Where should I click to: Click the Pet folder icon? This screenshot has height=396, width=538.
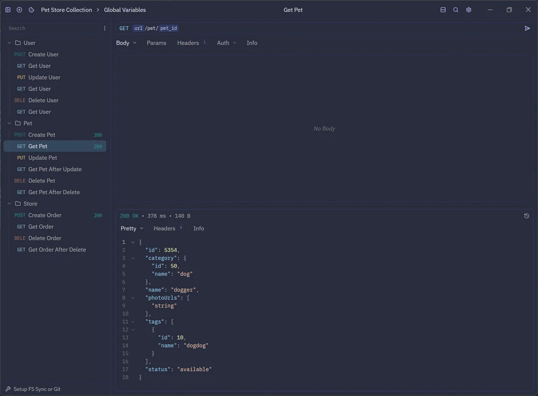[18, 123]
